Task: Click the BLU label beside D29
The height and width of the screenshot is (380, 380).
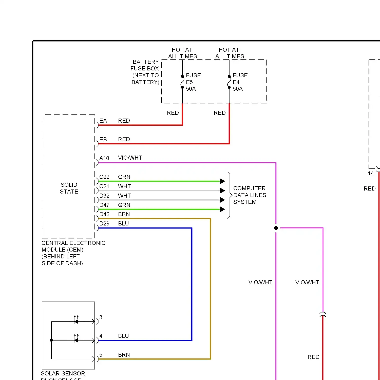Action: click(123, 223)
